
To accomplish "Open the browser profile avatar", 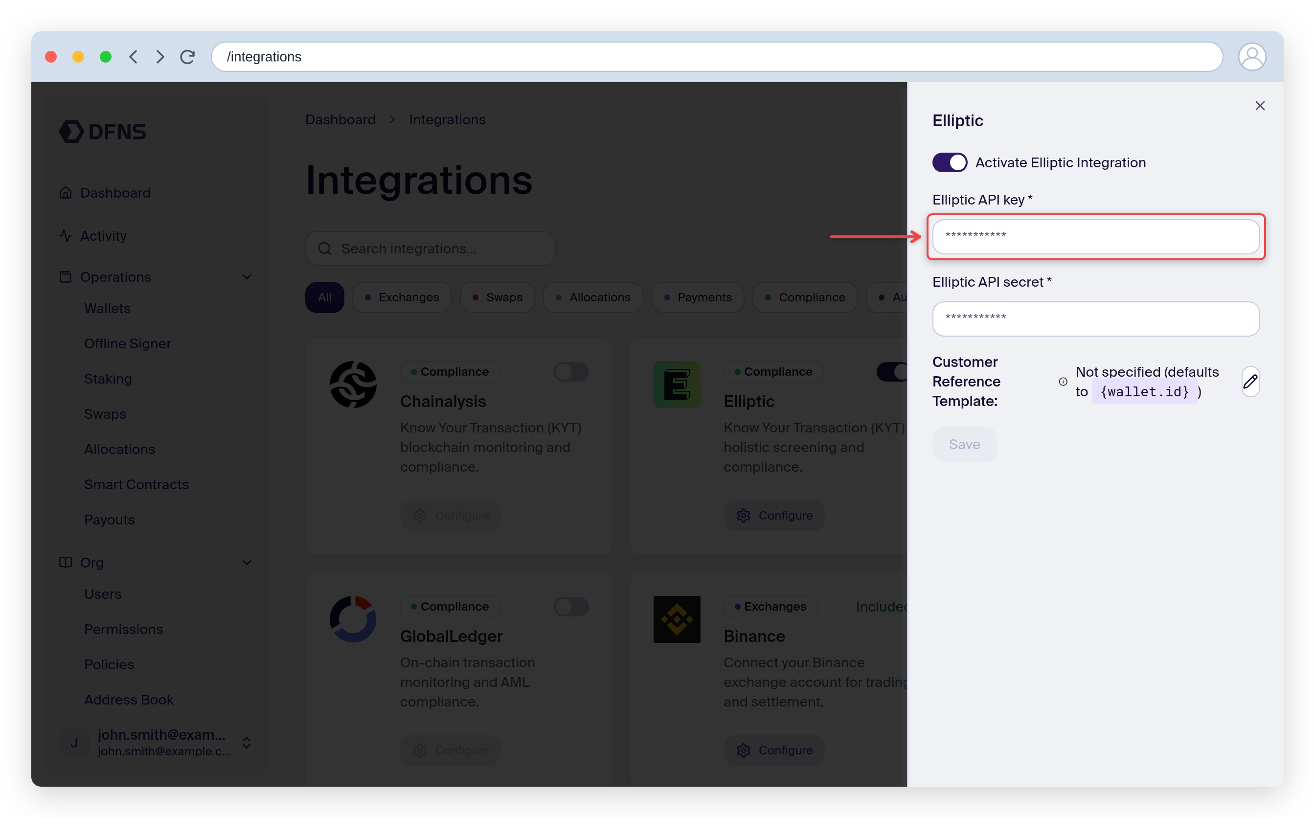I will coord(1252,57).
